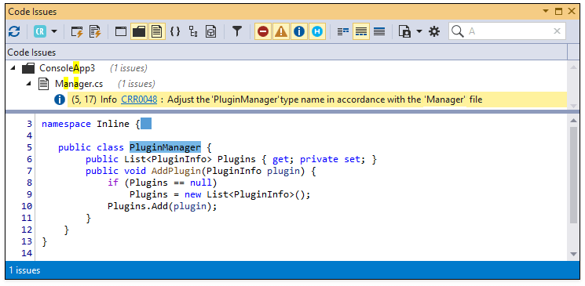Collapse the ConsoleApp3 project node
Viewport: 585px width, 286px height.
13,68
